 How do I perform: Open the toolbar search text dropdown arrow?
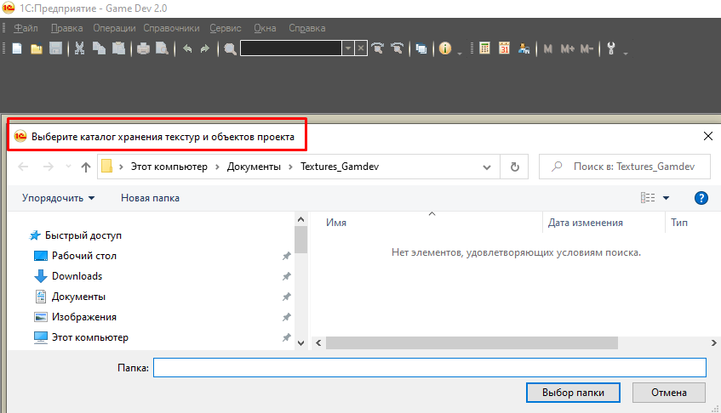click(x=348, y=48)
